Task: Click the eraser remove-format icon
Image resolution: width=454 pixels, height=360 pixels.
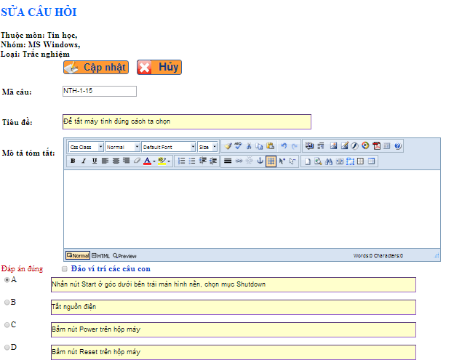Action: 137,161
